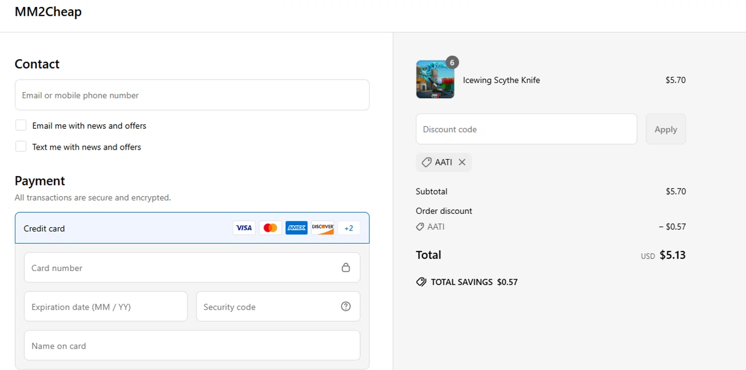Focus the Name on card field
Viewport: 746px width, 370px height.
click(192, 345)
